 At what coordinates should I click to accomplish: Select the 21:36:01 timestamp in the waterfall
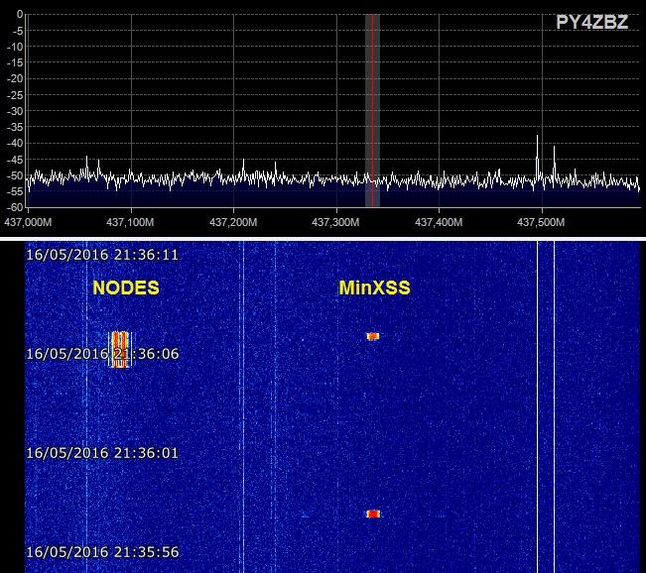click(103, 453)
